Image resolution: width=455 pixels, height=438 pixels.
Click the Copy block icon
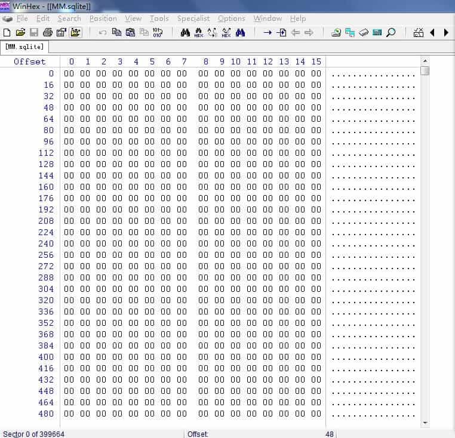(x=116, y=32)
